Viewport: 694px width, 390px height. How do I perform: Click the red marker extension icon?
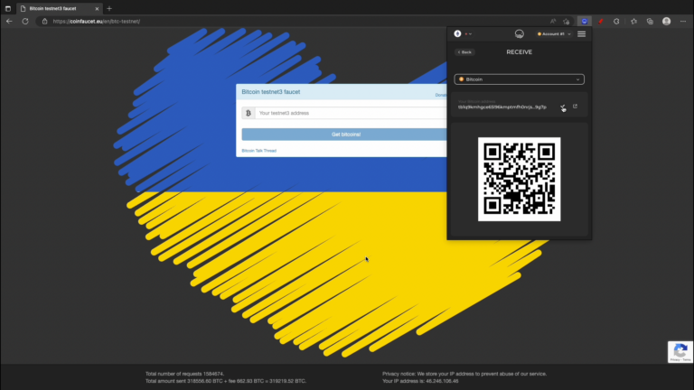601,22
